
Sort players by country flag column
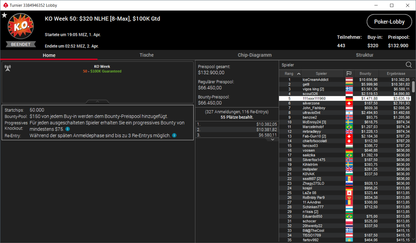click(349, 73)
